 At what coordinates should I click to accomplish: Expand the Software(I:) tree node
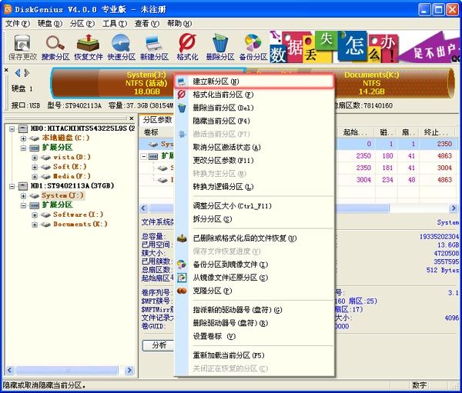35,215
